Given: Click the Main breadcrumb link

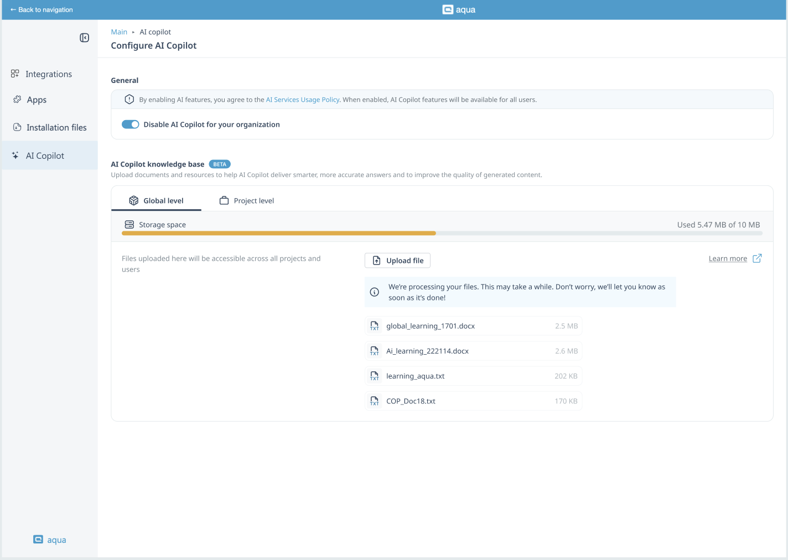Looking at the screenshot, I should (x=119, y=32).
